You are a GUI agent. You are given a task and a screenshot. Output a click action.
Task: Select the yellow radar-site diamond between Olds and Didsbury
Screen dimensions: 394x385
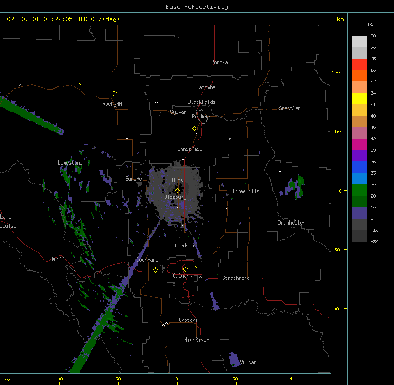tap(177, 191)
